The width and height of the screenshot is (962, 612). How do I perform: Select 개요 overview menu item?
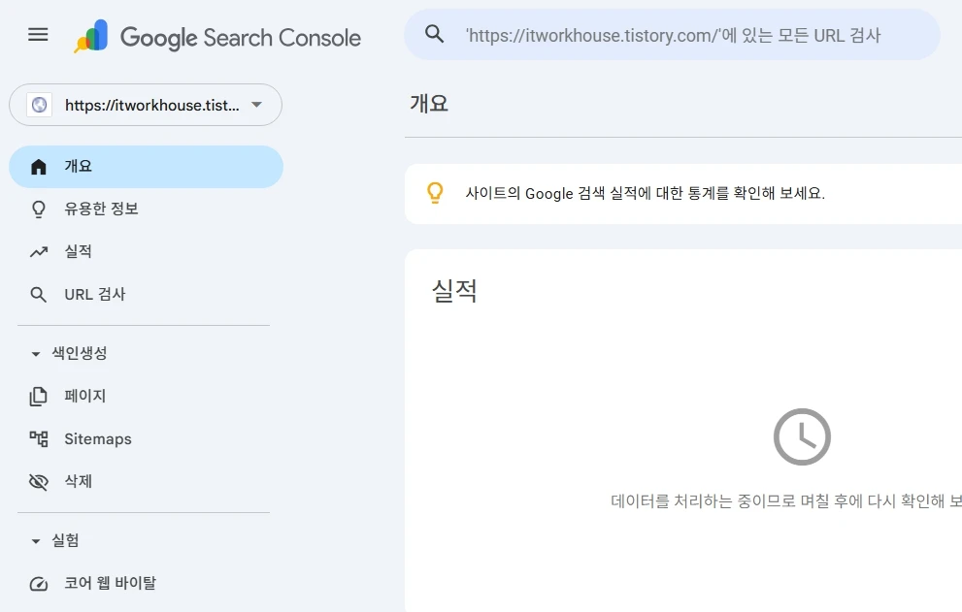point(146,167)
